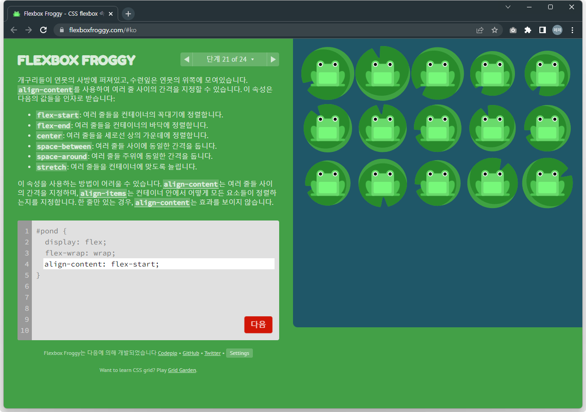Open the level selector '단계 21 of 24'
Screen dimensions: 586x412
230,59
